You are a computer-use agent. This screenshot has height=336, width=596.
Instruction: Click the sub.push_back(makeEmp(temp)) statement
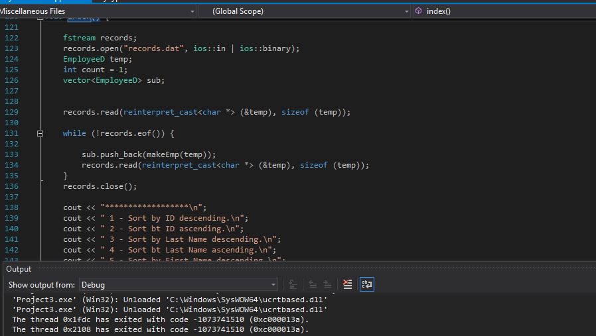[x=149, y=154]
